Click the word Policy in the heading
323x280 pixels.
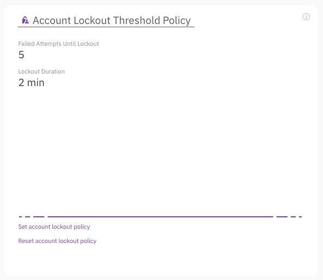coord(176,21)
